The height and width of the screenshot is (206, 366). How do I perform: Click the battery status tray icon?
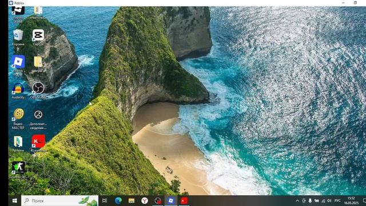click(x=316, y=201)
